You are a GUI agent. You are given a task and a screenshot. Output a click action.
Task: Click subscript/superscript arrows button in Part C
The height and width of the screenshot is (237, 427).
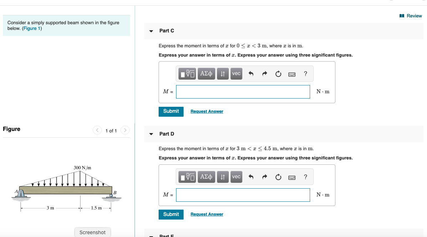coord(223,74)
